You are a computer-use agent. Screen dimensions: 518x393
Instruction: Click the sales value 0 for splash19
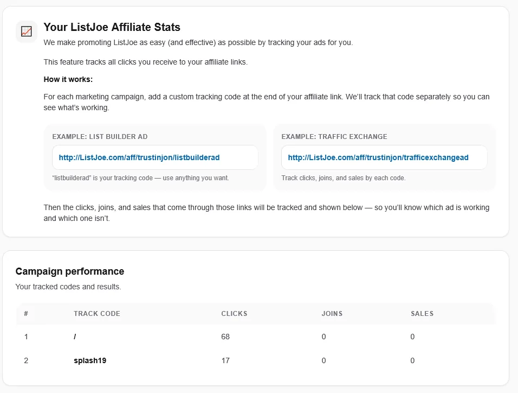412,360
